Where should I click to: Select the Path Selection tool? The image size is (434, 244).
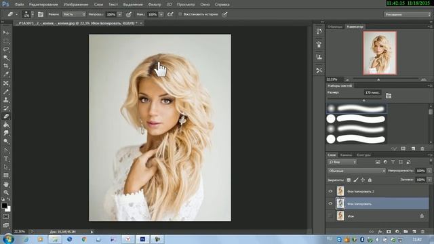click(x=6, y=167)
